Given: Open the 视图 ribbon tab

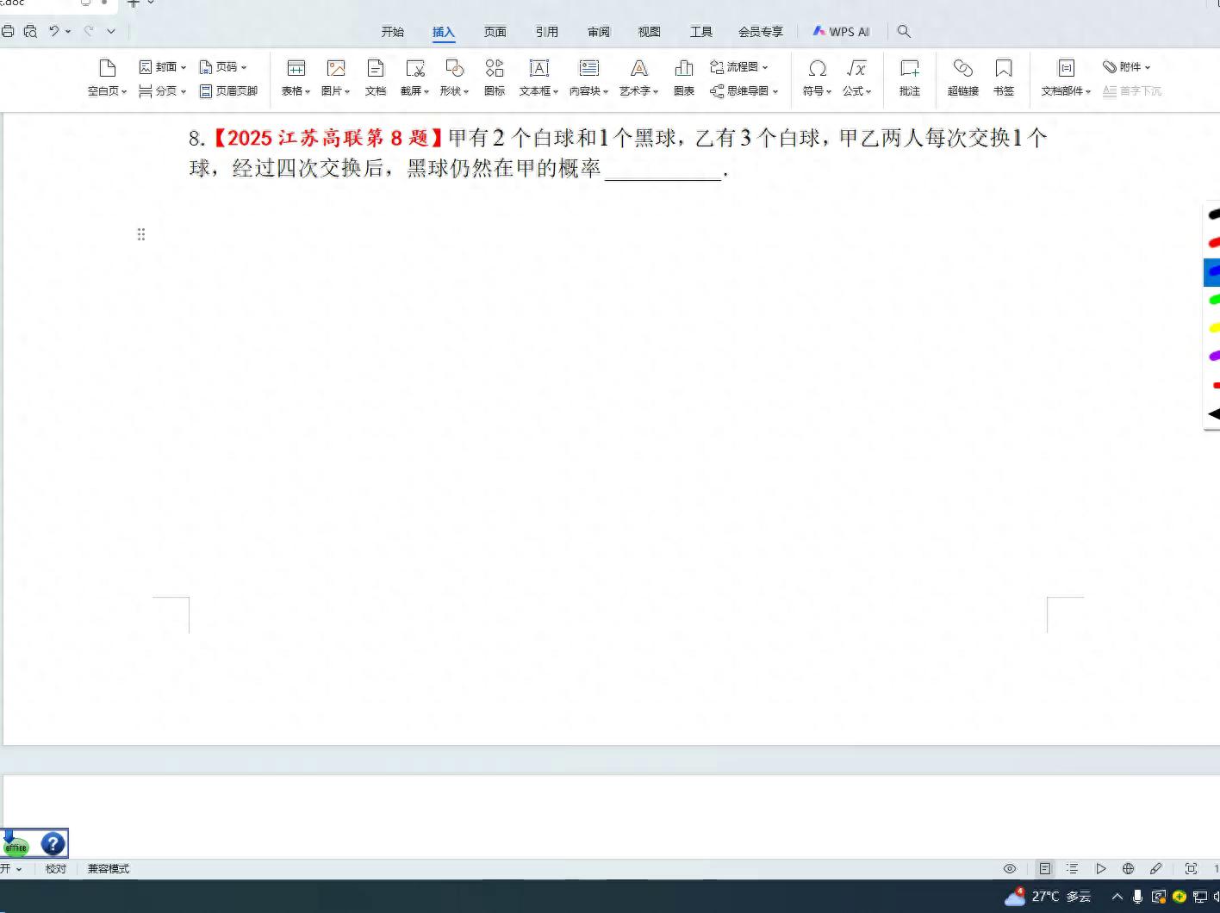Looking at the screenshot, I should click(649, 31).
